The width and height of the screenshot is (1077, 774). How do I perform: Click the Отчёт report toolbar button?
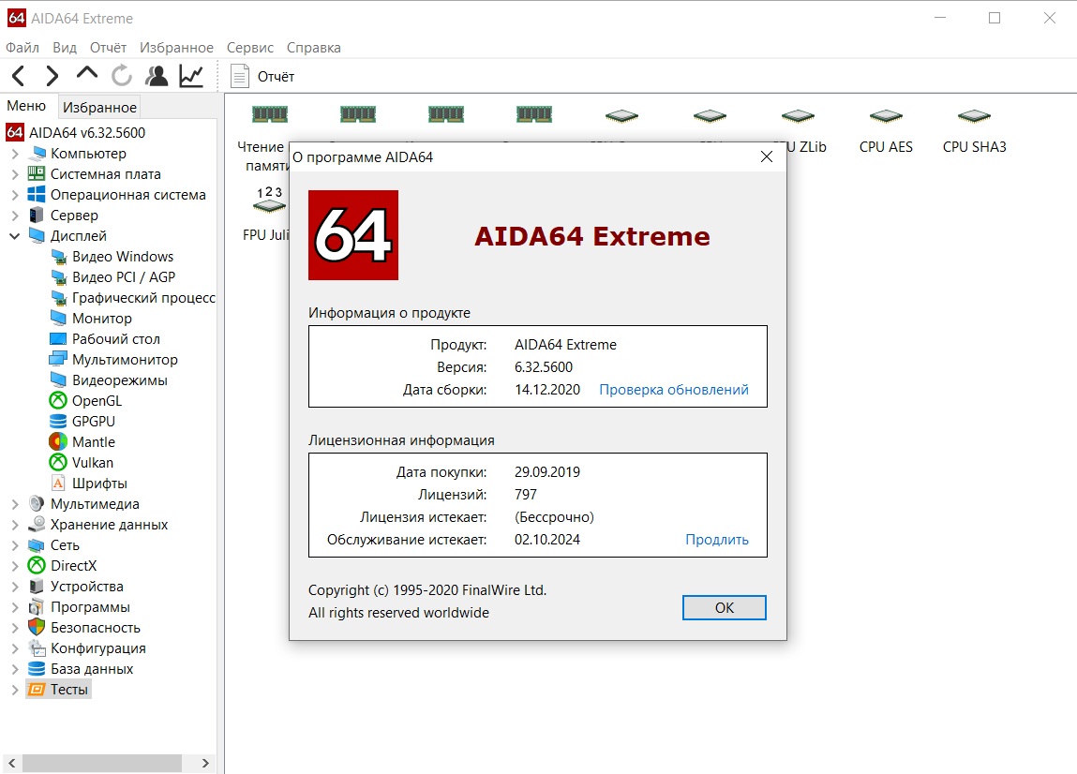pos(263,76)
